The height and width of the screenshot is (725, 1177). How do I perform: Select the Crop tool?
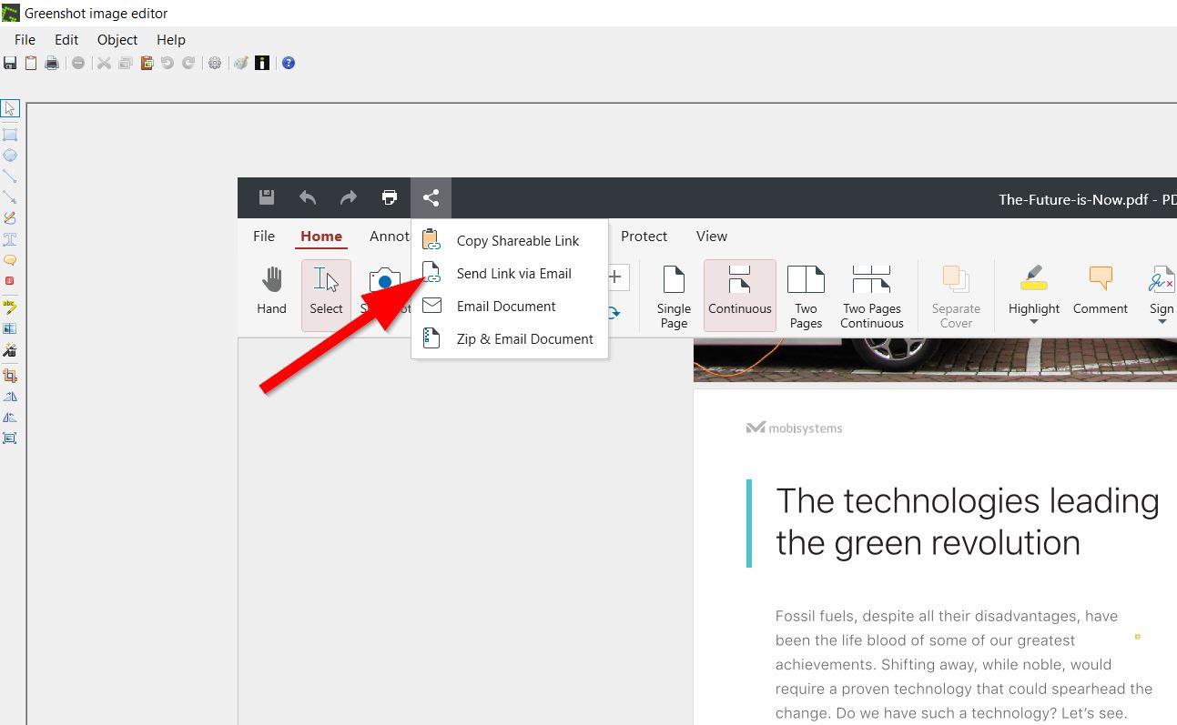pos(10,375)
